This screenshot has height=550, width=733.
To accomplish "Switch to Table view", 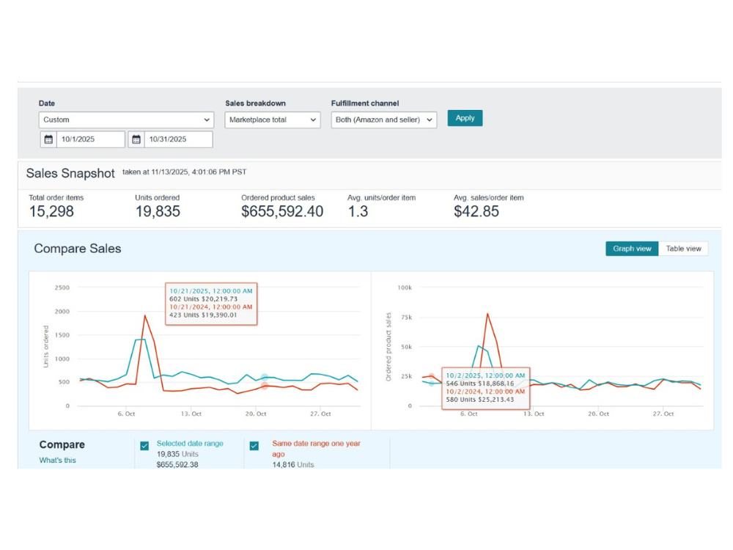I will coord(683,249).
